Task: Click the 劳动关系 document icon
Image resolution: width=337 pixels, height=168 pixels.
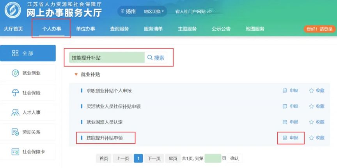Action: coord(15,132)
